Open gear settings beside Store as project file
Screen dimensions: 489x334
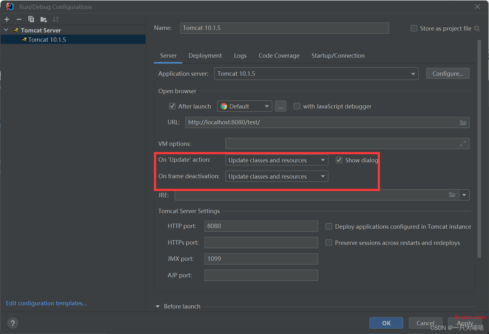(x=477, y=28)
